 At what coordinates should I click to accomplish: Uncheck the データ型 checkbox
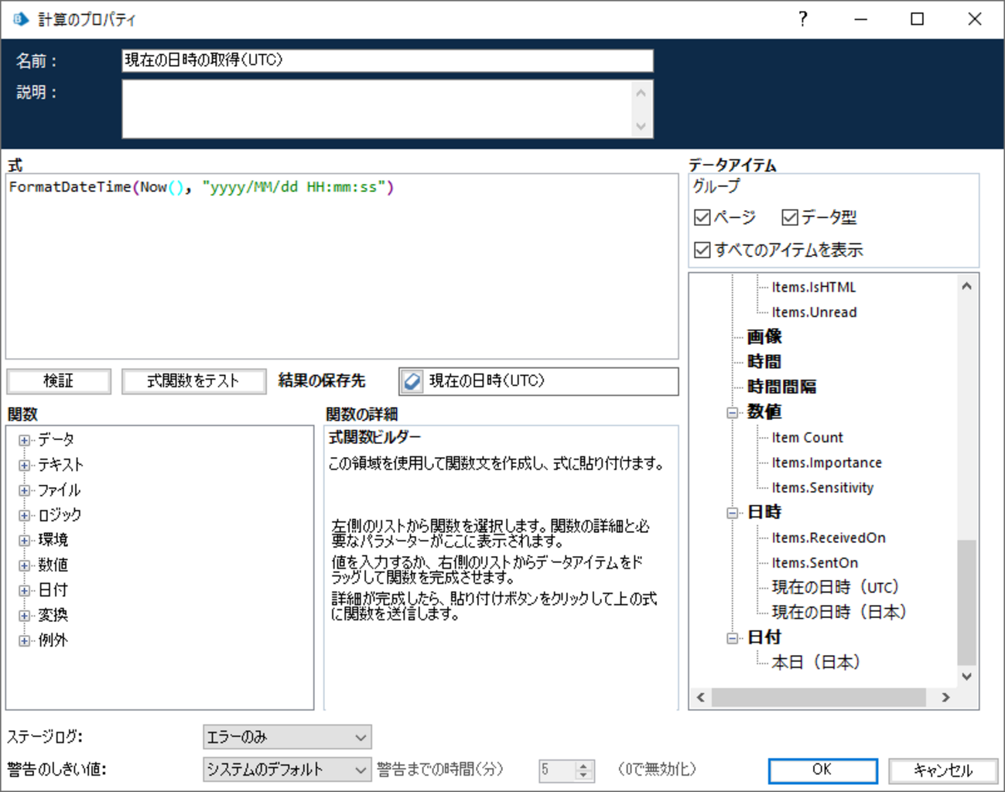point(789,217)
